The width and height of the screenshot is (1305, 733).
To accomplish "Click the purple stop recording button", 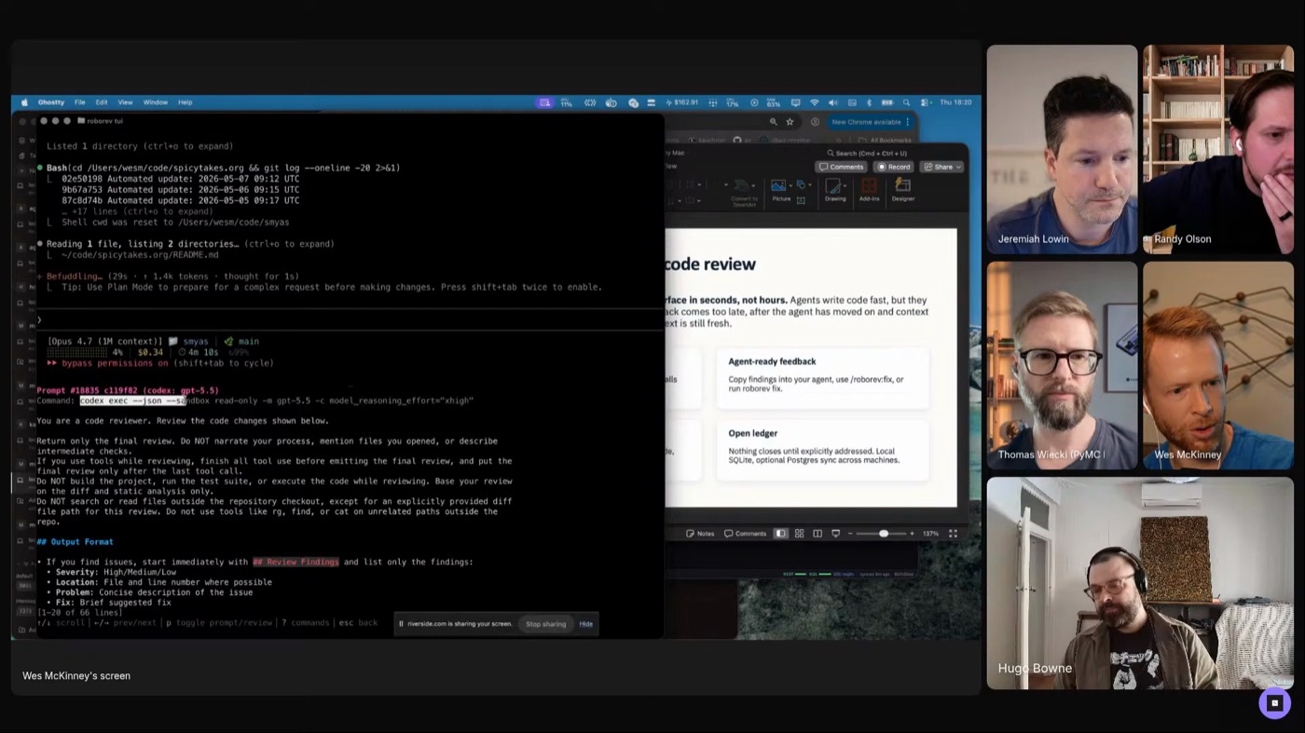I will (1274, 703).
